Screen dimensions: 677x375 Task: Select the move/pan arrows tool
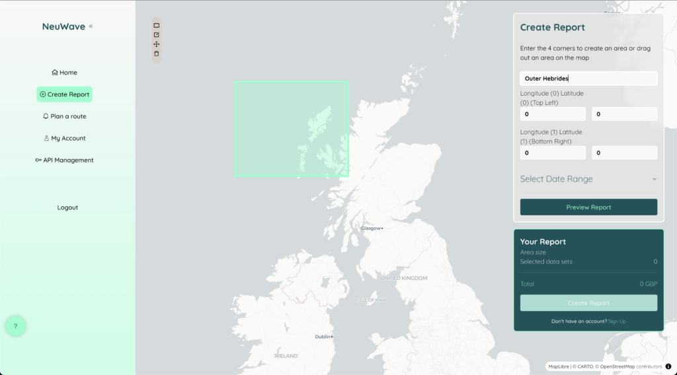click(157, 44)
